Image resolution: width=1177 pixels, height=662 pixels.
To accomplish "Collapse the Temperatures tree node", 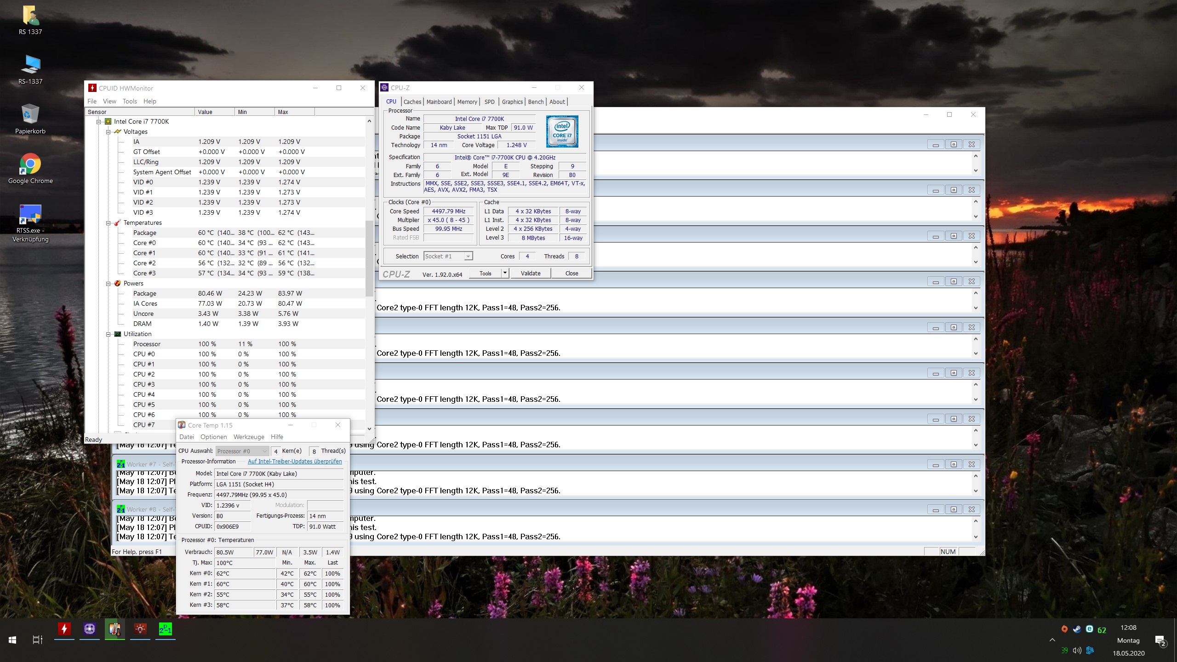I will click(109, 223).
